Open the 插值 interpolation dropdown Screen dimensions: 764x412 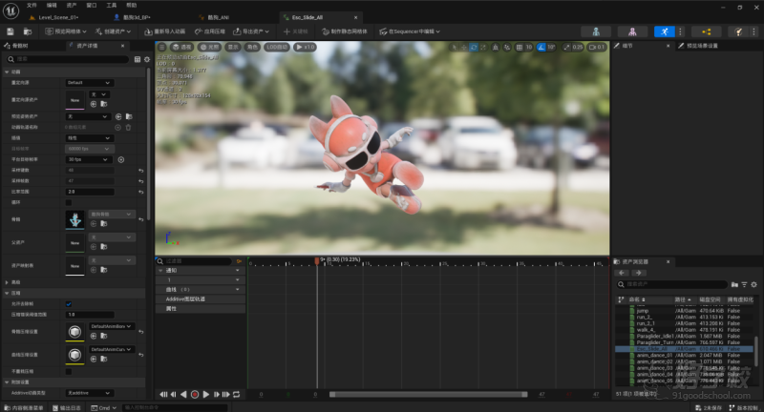pyautogui.click(x=88, y=138)
